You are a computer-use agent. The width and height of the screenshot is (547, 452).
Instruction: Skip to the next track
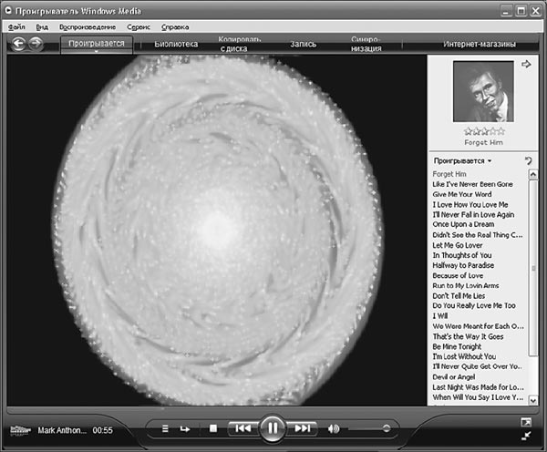click(x=302, y=428)
